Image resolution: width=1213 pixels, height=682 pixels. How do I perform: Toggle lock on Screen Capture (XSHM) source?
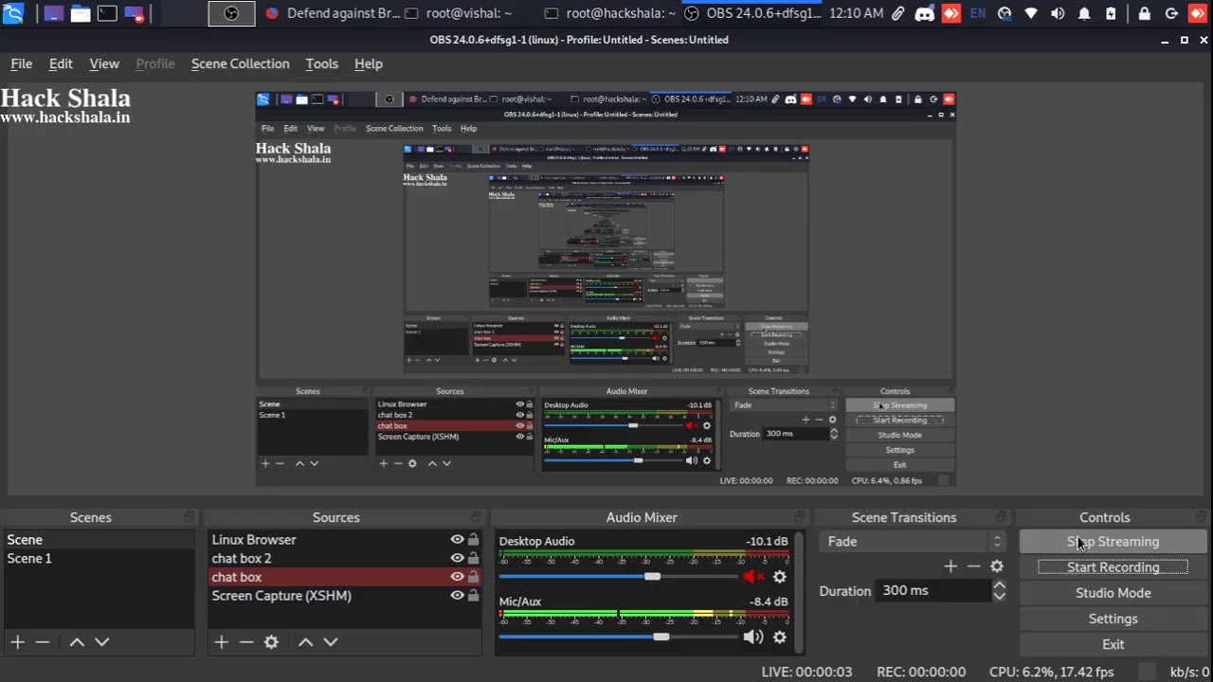[473, 596]
